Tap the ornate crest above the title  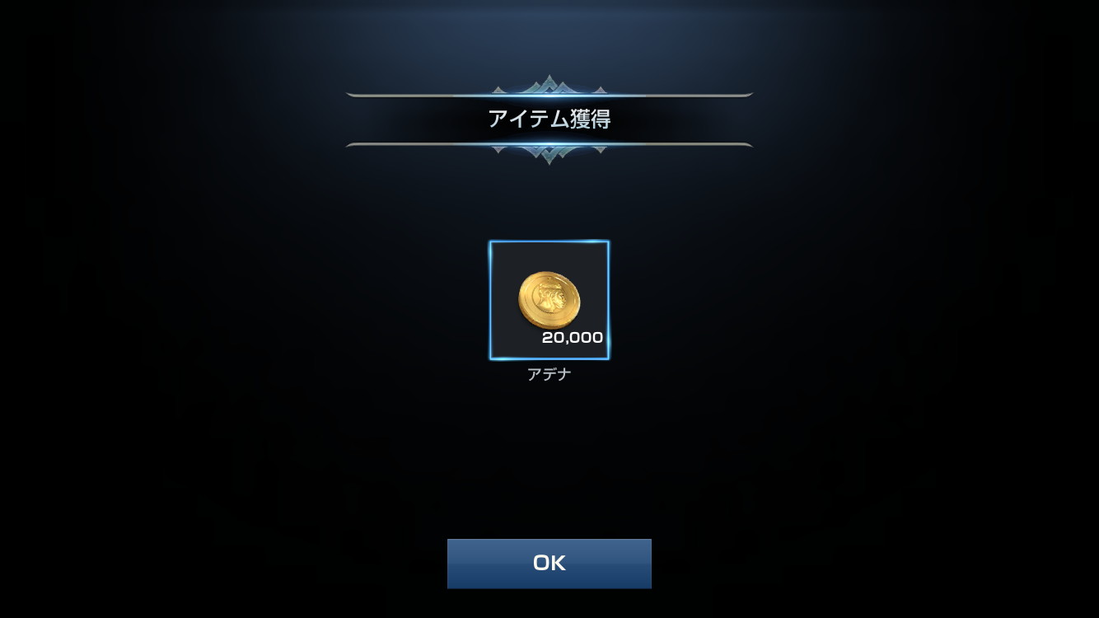pos(549,85)
